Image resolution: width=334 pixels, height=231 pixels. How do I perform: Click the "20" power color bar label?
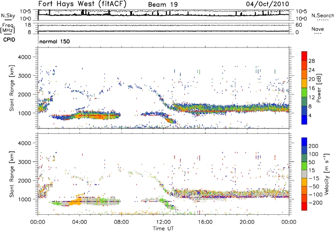[x=311, y=79]
